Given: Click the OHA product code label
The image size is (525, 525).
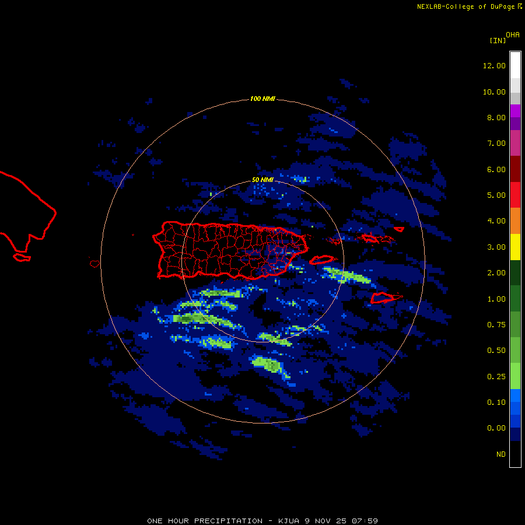Looking at the screenshot, I should [513, 35].
